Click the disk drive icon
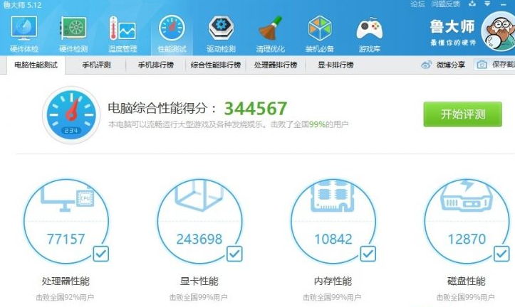515x307 pixels. tap(466, 195)
